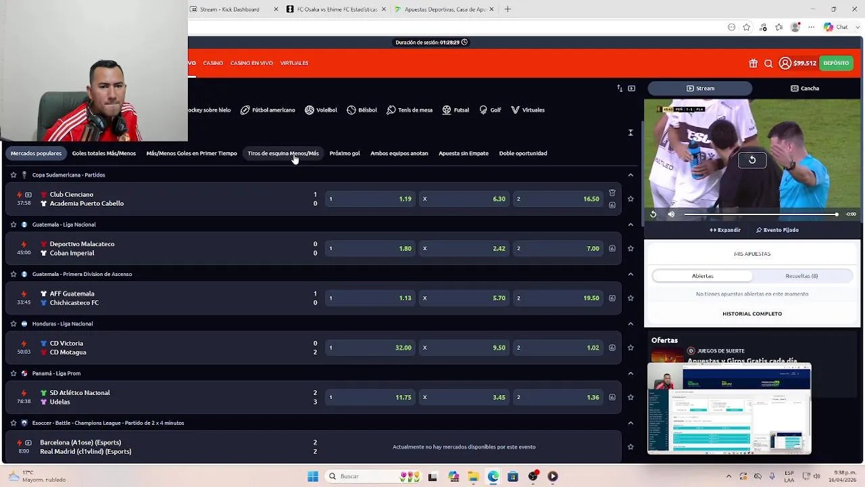Open HISTORIAL COMPLETO link
This screenshot has height=487, width=865.
[752, 314]
